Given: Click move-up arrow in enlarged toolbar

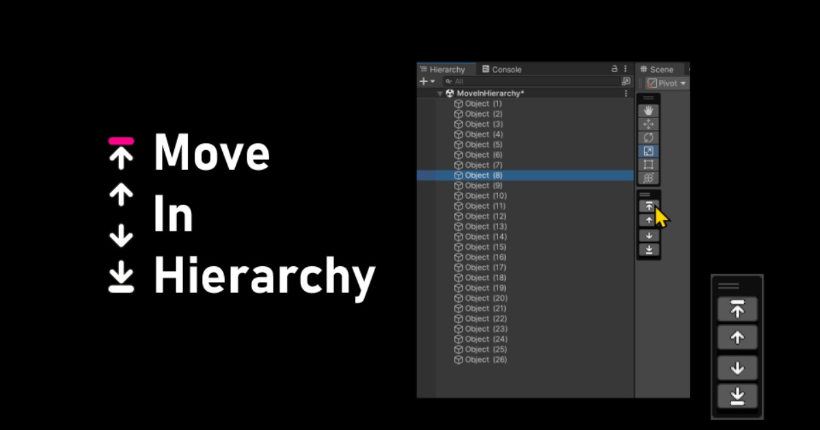Looking at the screenshot, I should coord(737,337).
